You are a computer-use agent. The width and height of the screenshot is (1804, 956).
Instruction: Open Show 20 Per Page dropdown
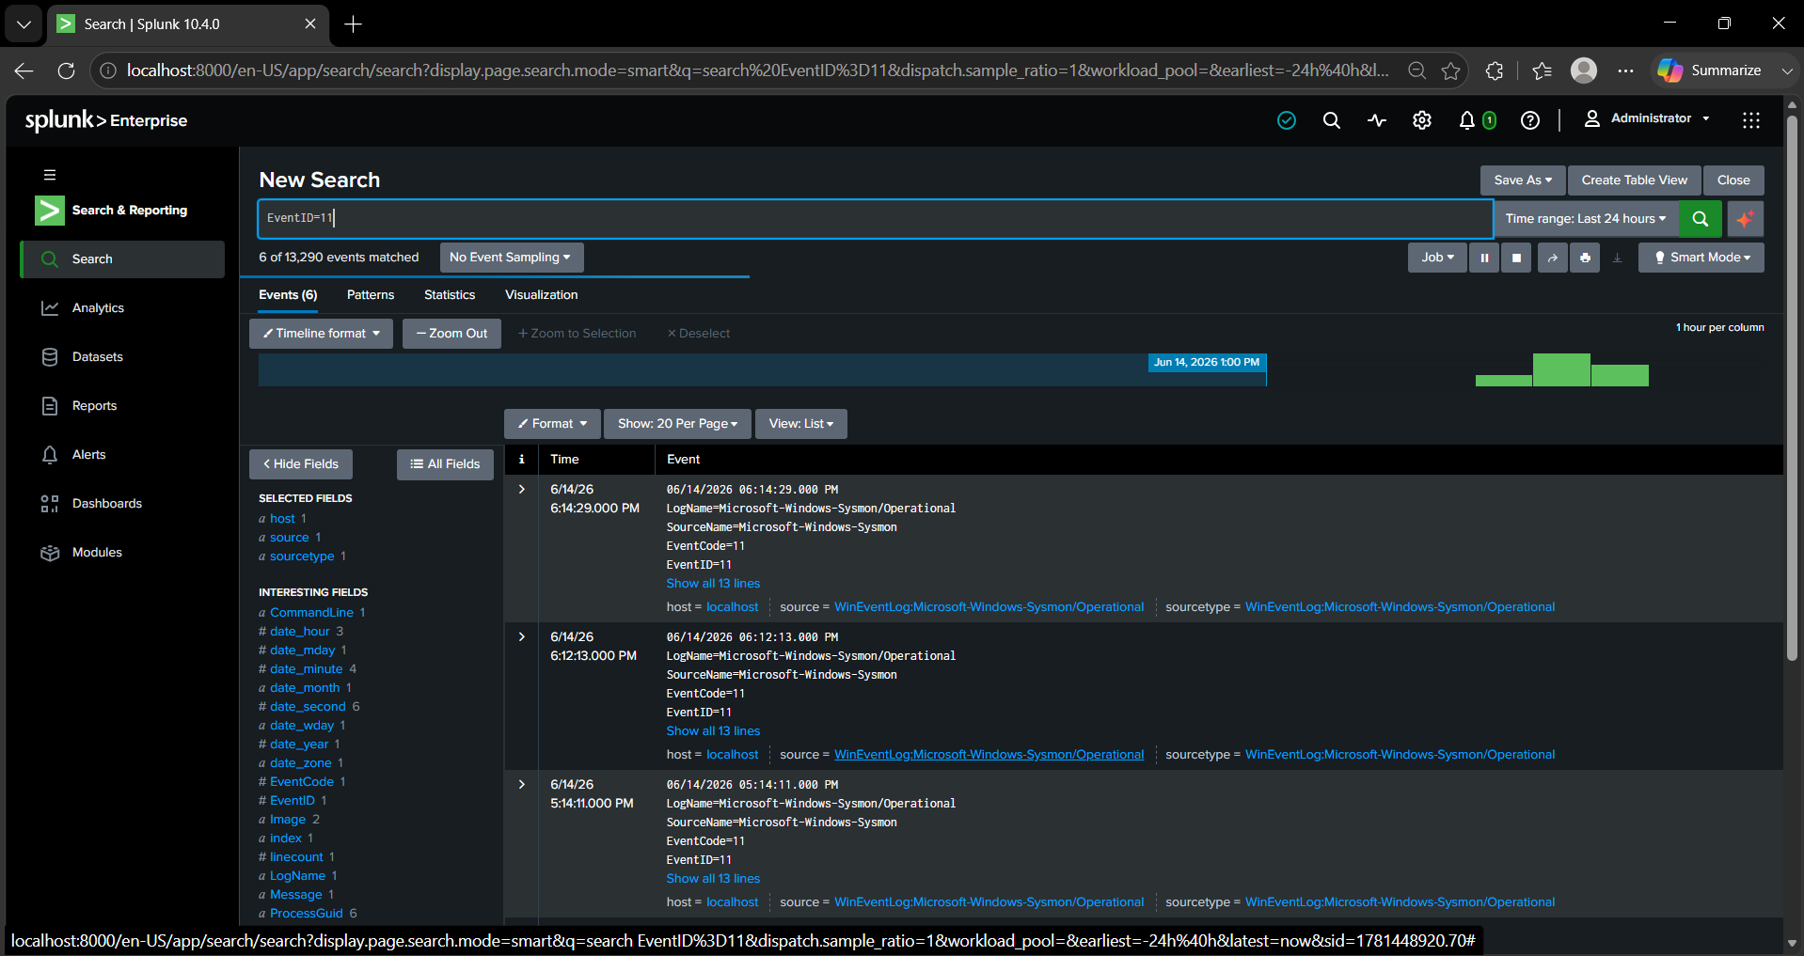pyautogui.click(x=677, y=424)
